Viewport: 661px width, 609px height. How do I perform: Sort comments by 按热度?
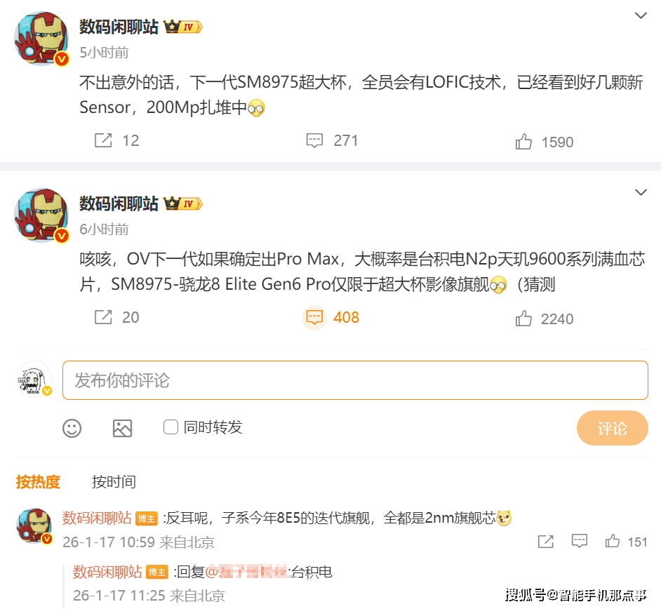[x=38, y=482]
